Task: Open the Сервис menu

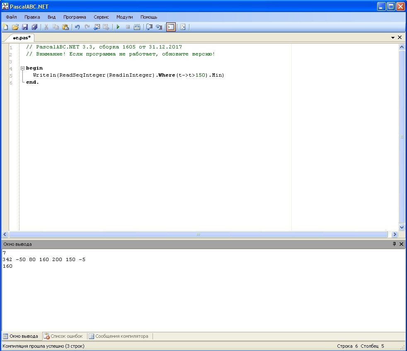Action: pos(101,17)
